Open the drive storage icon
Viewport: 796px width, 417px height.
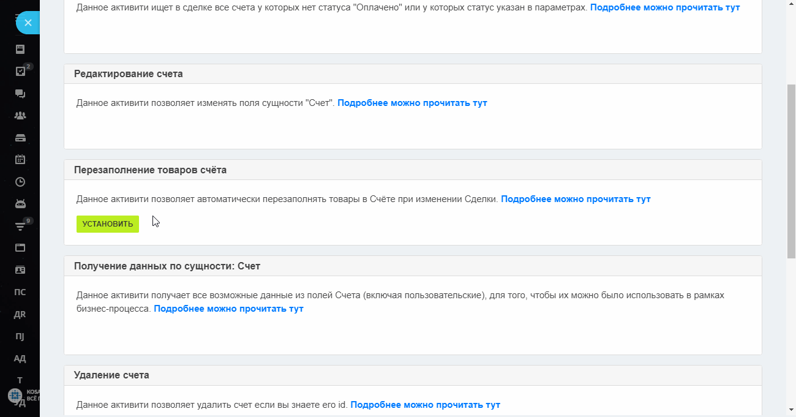[20, 137]
